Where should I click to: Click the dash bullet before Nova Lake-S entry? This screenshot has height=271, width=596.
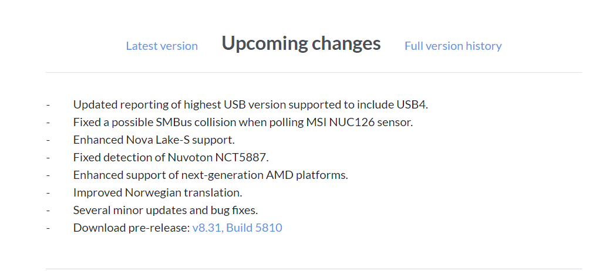[x=48, y=140]
